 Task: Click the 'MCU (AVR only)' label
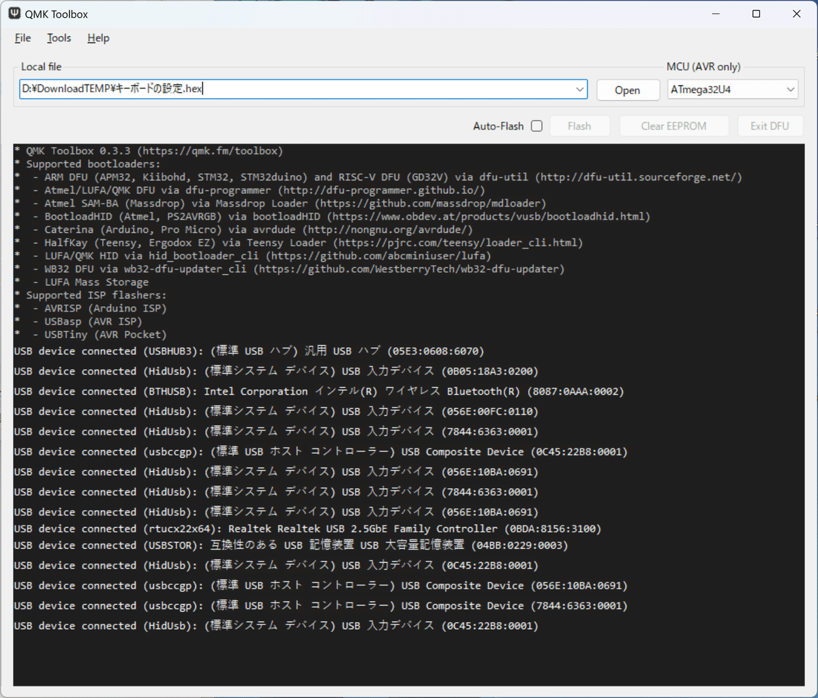[703, 67]
